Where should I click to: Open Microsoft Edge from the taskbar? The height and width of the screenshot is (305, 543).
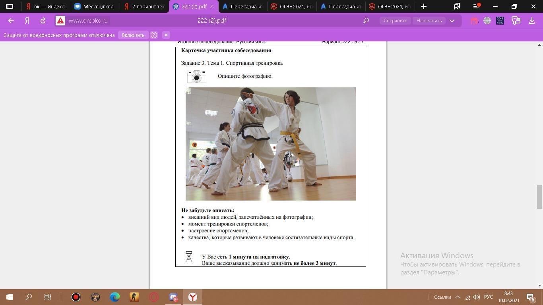pyautogui.click(x=115, y=297)
